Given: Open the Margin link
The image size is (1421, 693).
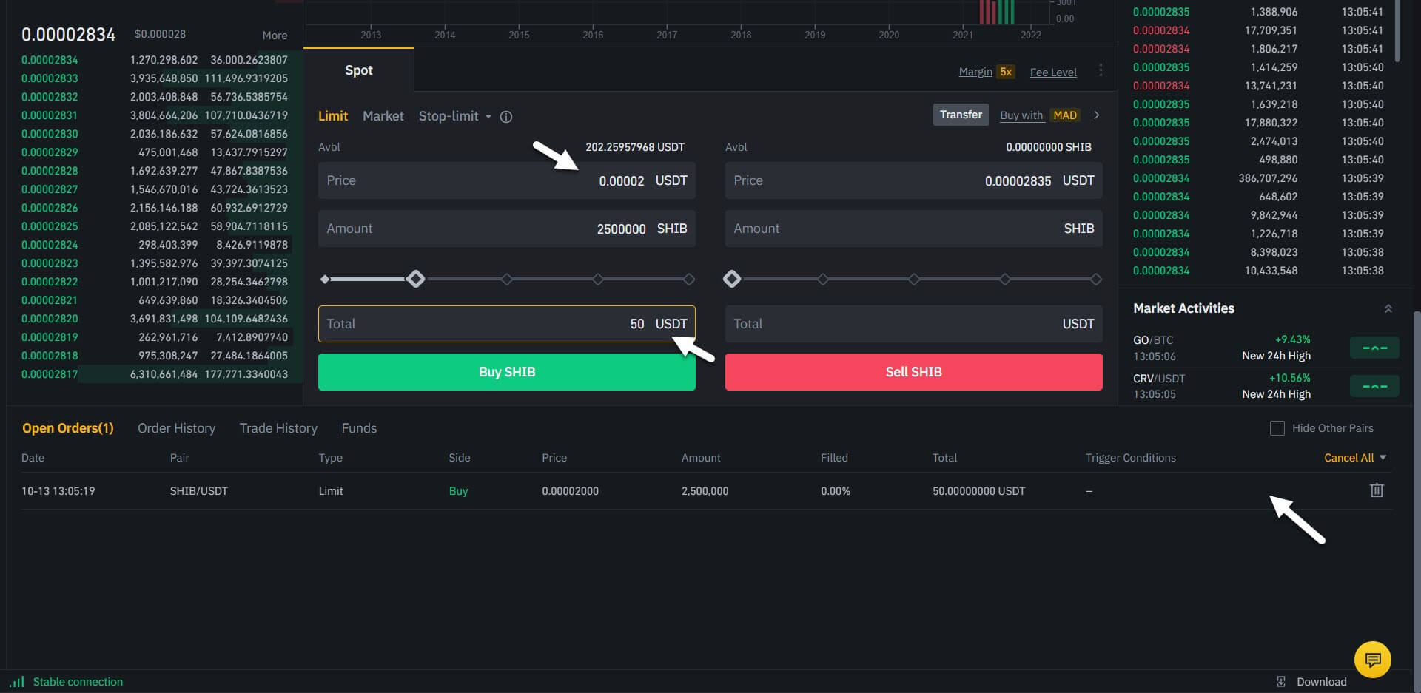Looking at the screenshot, I should pos(975,72).
